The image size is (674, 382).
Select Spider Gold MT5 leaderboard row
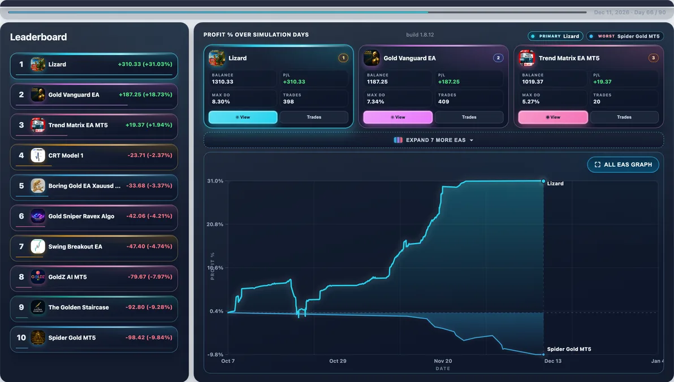point(94,340)
